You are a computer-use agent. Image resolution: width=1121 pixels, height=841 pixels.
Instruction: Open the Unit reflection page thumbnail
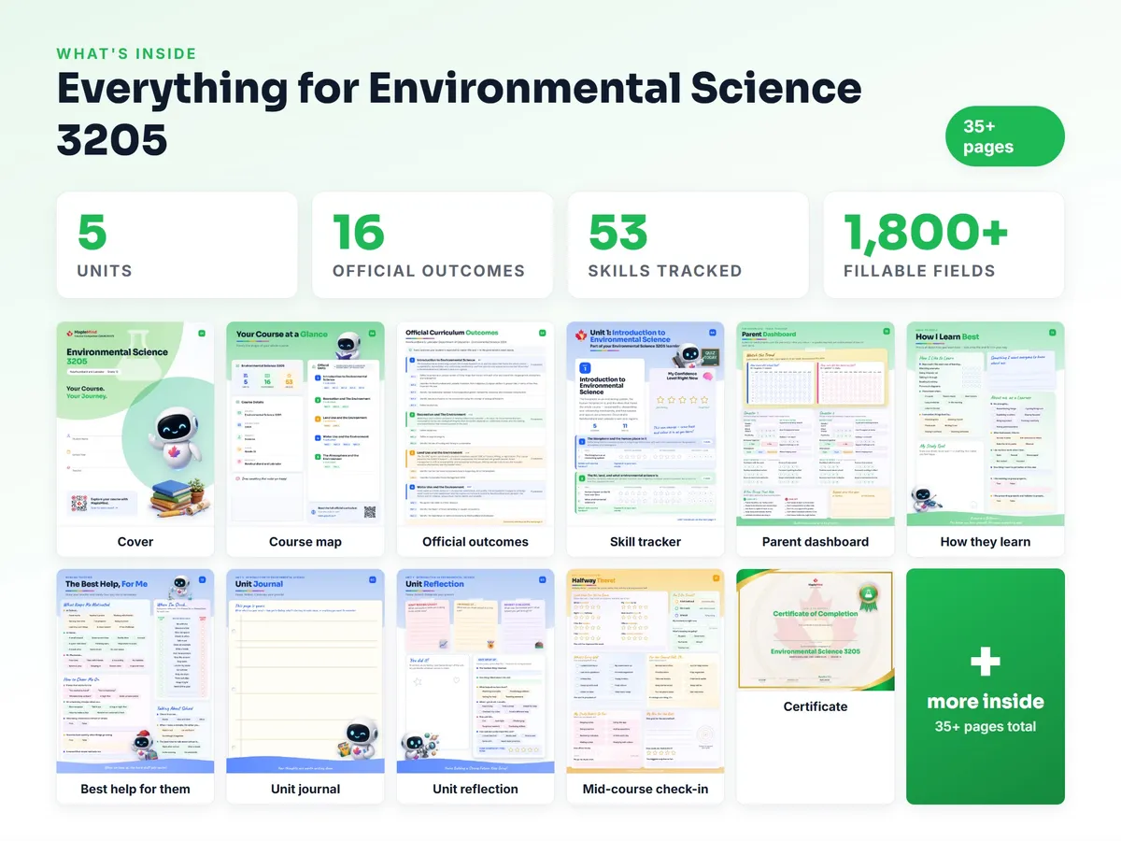click(475, 672)
